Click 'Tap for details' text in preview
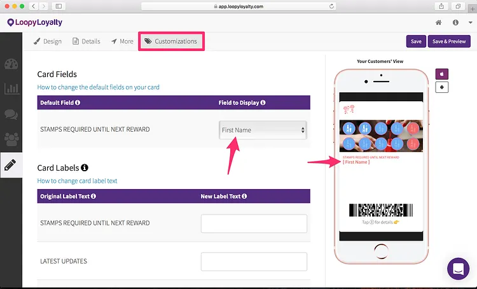This screenshot has width=477, height=289. tap(380, 222)
